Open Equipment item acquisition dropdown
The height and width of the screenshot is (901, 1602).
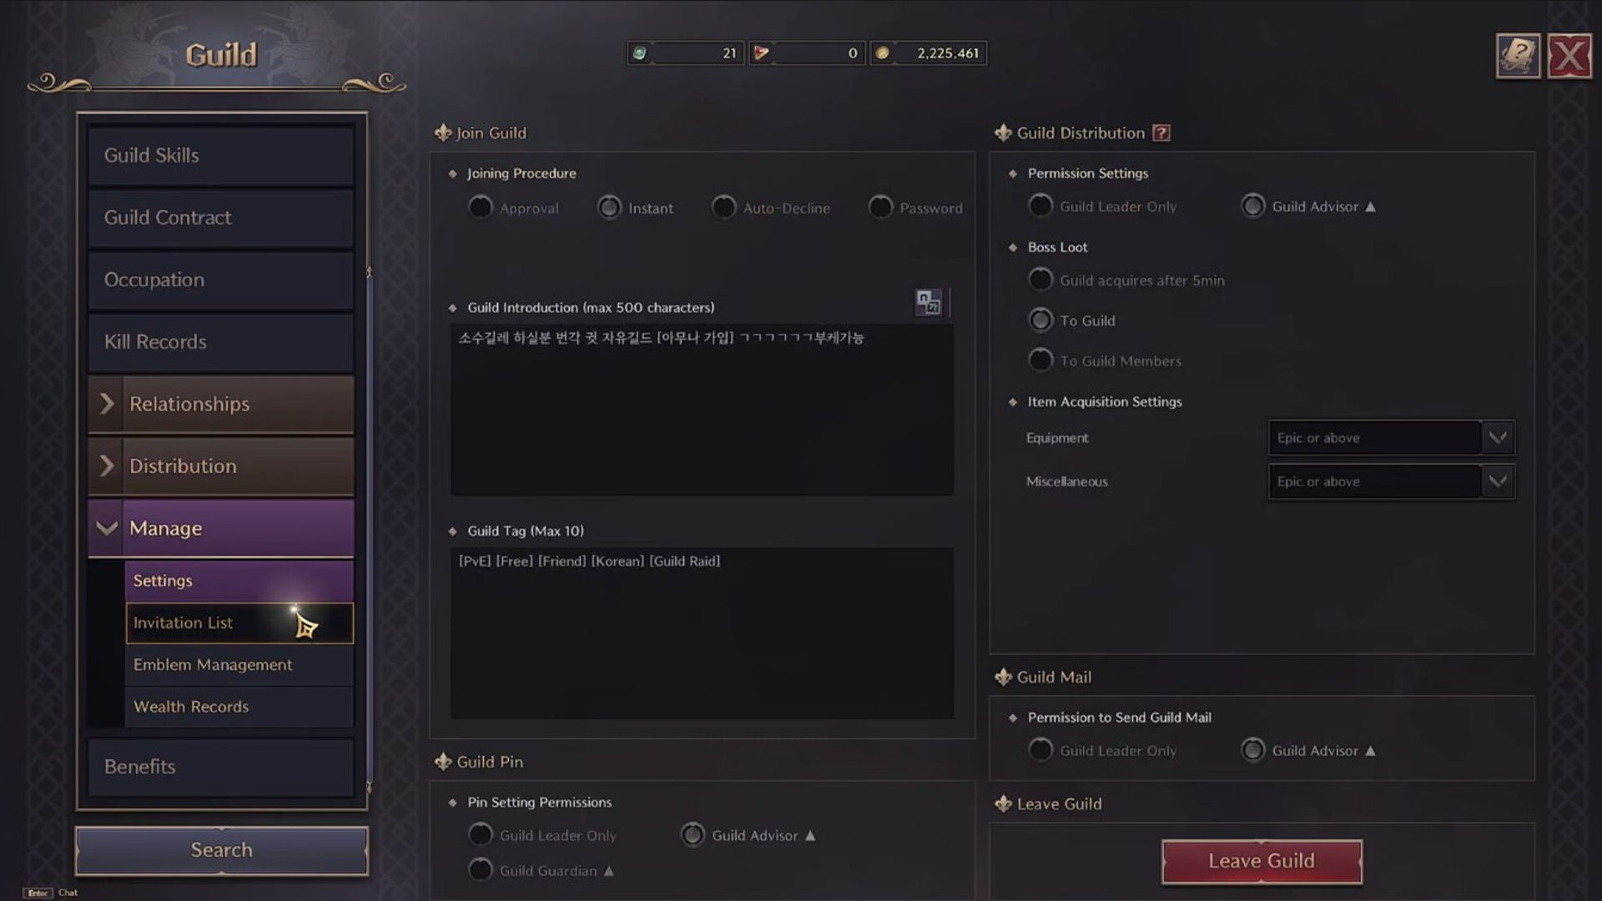1498,437
